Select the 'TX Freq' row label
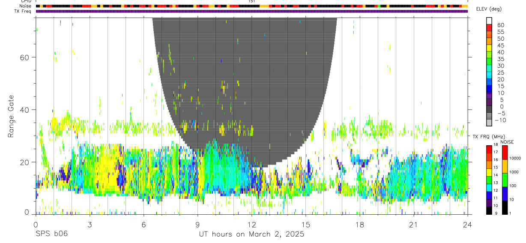This screenshot has height=243, width=526. click(23, 11)
